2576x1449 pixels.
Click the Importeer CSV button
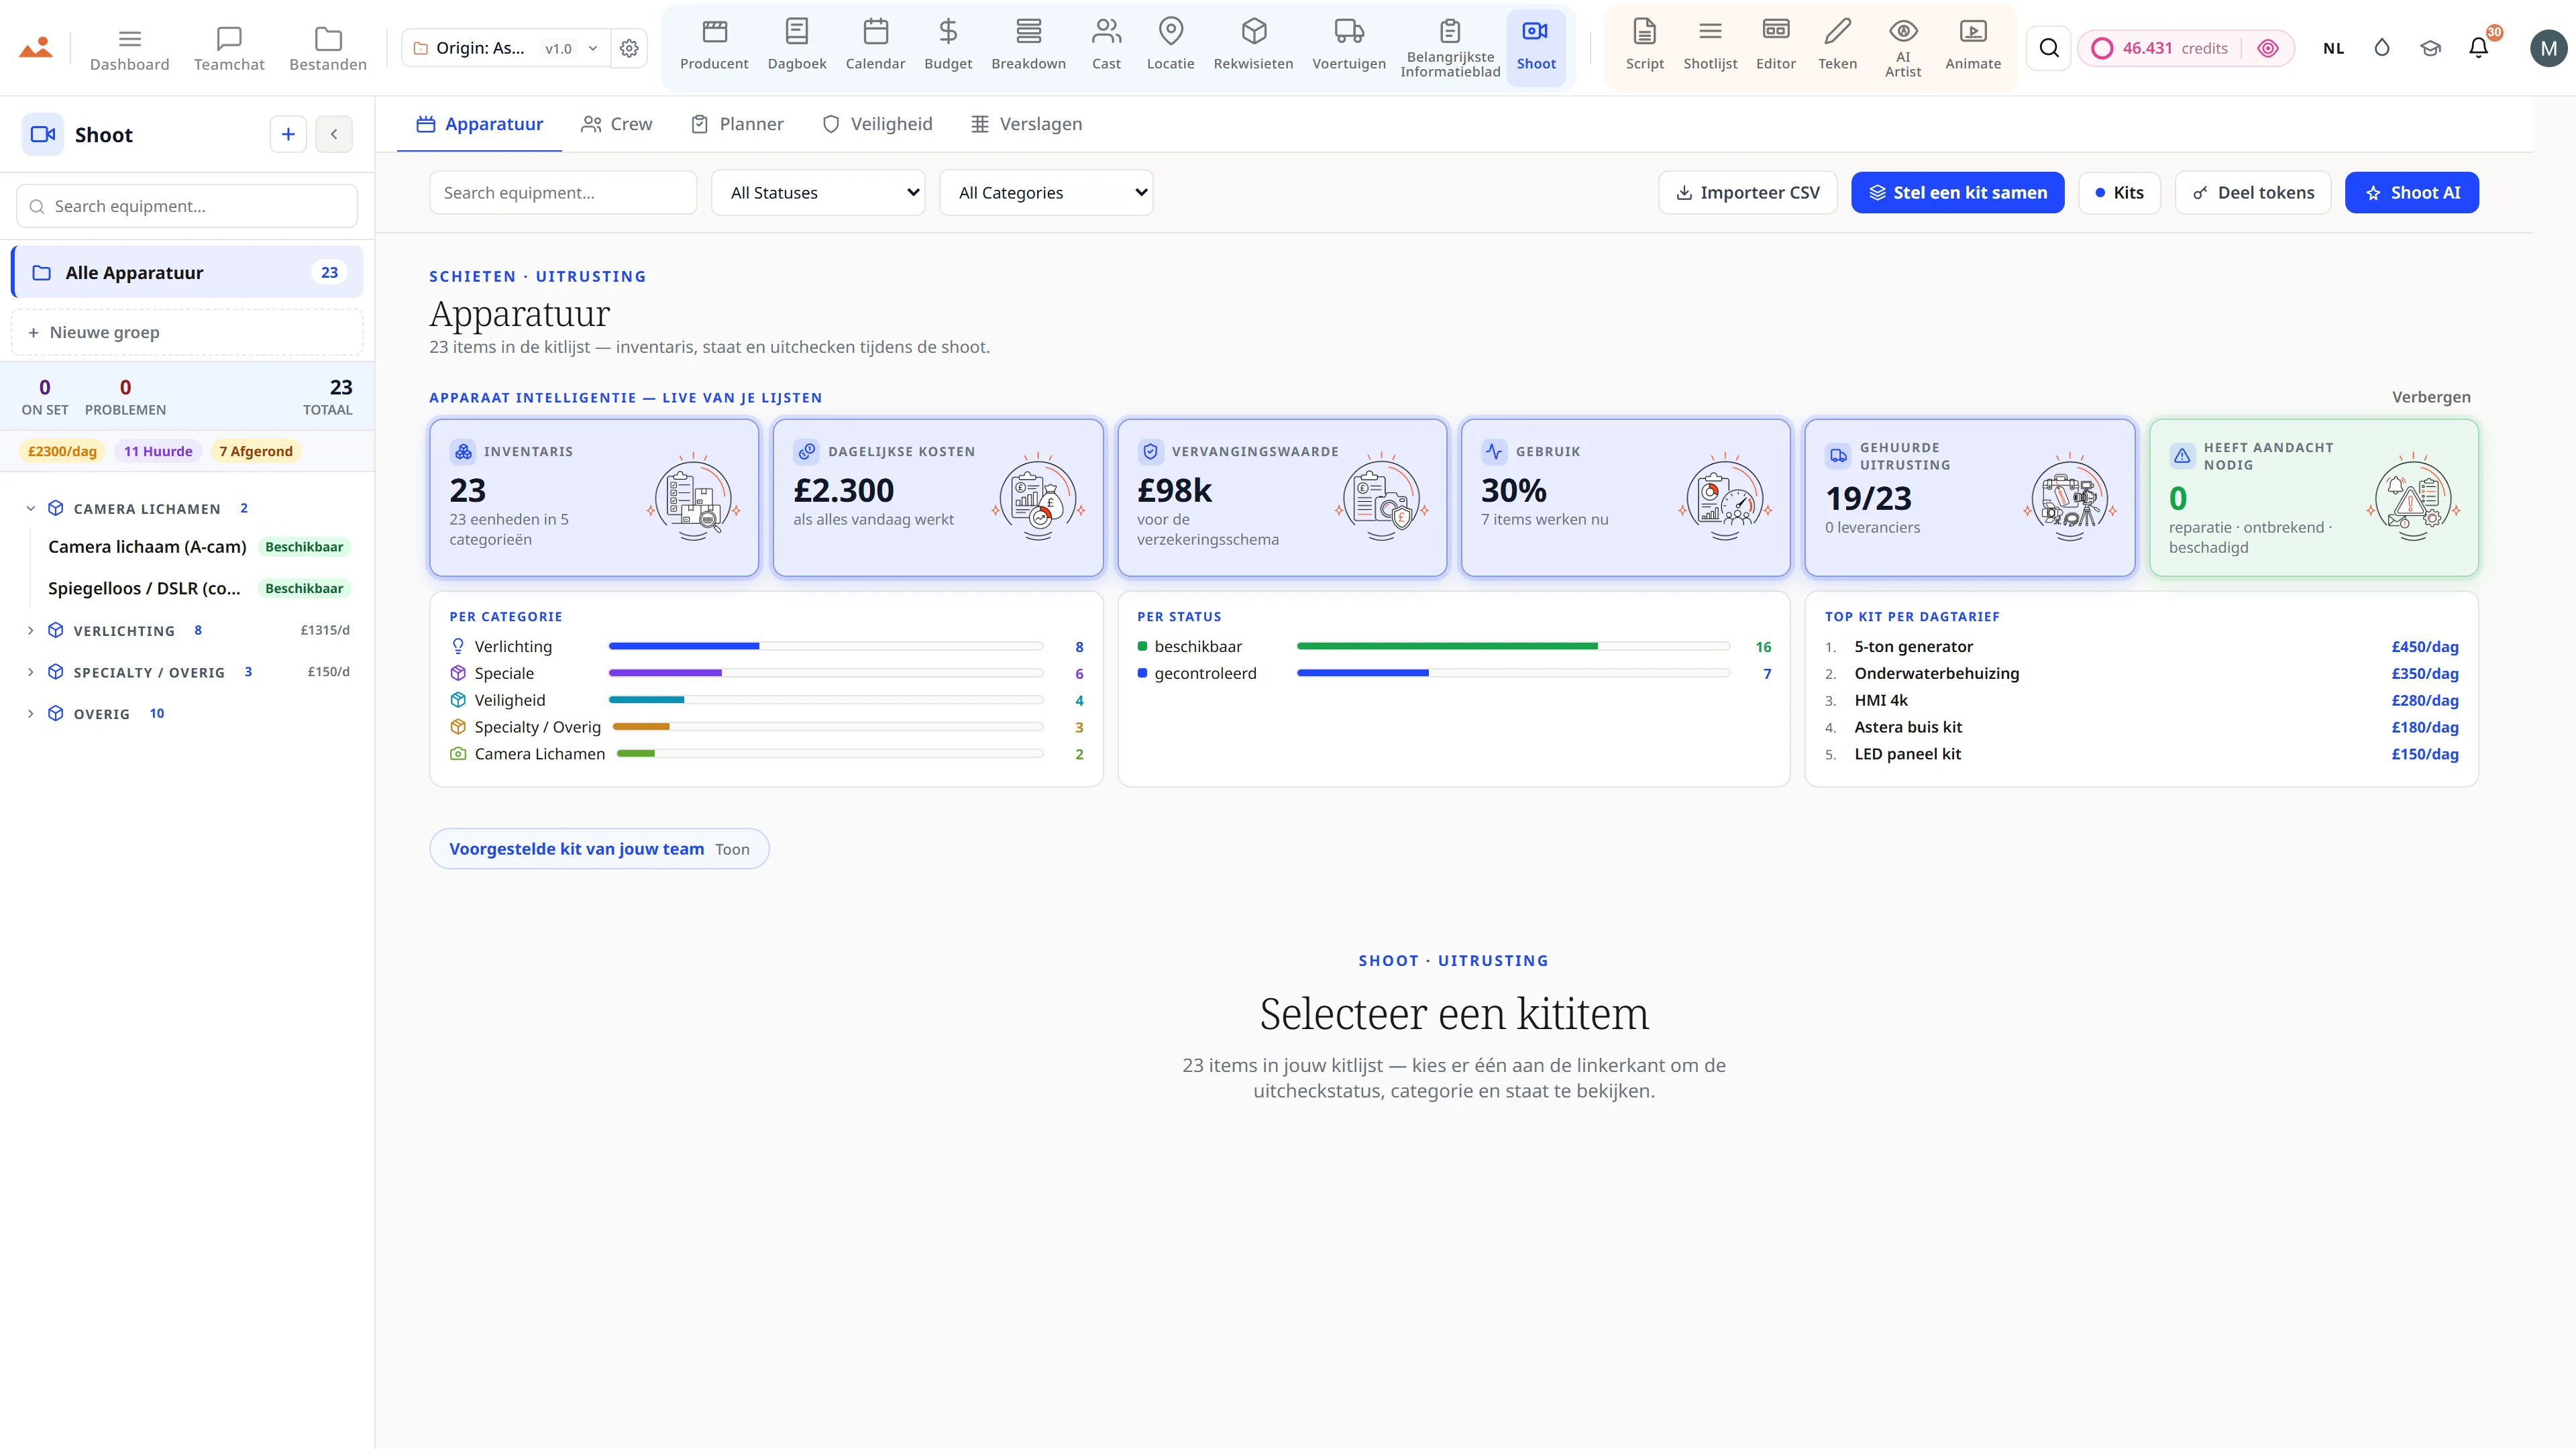[1747, 192]
